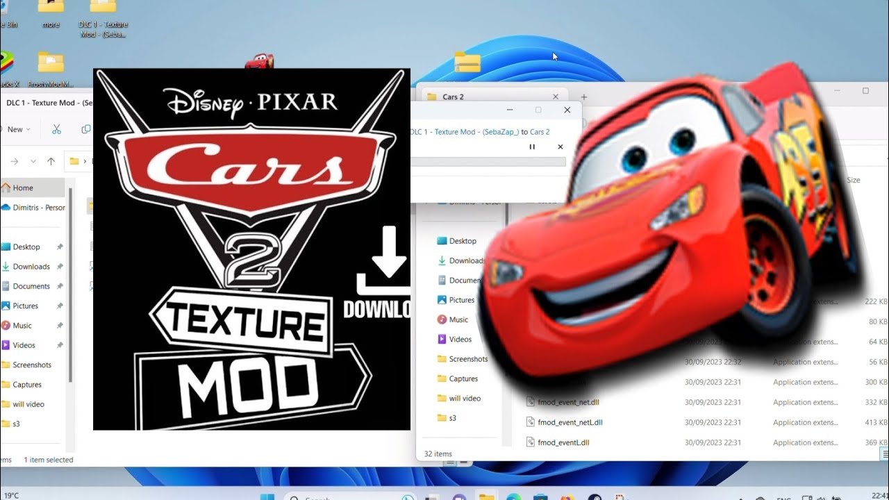The width and height of the screenshot is (889, 500).
Task: Add a new tab in the Cars 2 Explorer window
Action: click(584, 97)
